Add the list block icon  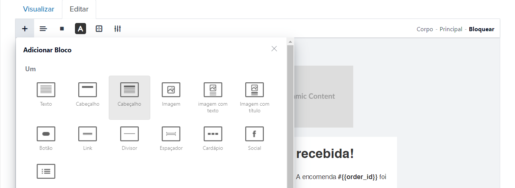coord(46,171)
